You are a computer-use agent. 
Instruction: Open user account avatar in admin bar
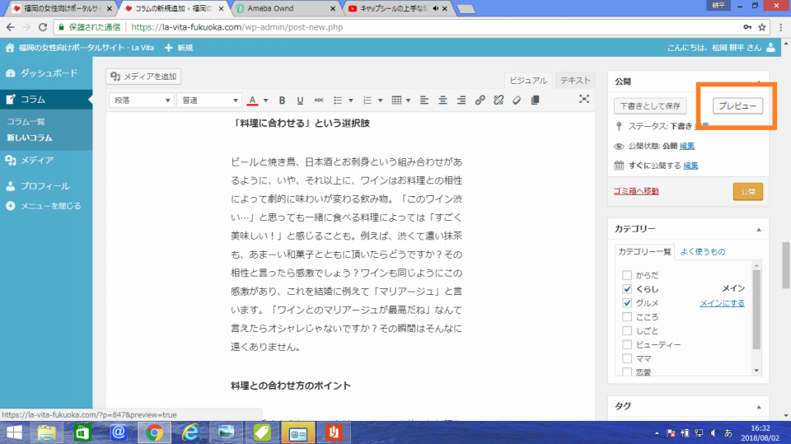(x=771, y=48)
